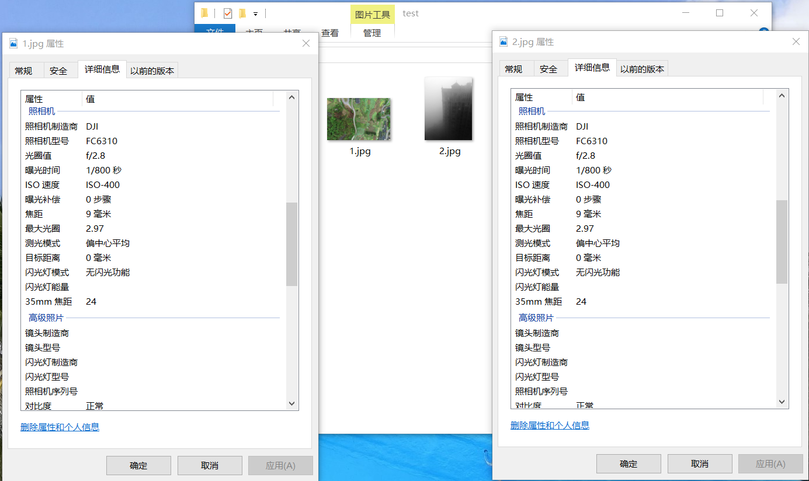
Task: Open 删除属性和个人信息 link in 1.jpg dialog
Action: (60, 427)
